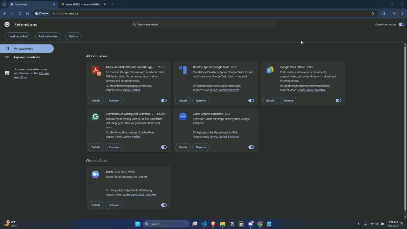The height and width of the screenshot is (229, 407).
Task: Open the volume control in system tray
Action: pos(377,224)
